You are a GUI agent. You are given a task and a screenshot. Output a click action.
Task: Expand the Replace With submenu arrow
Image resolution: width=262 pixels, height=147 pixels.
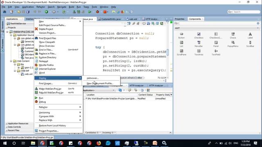coord(80,120)
